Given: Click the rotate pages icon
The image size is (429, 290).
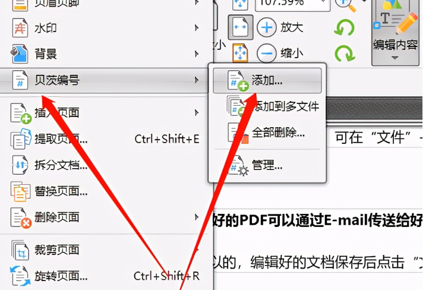Looking at the screenshot, I should [x=20, y=276].
